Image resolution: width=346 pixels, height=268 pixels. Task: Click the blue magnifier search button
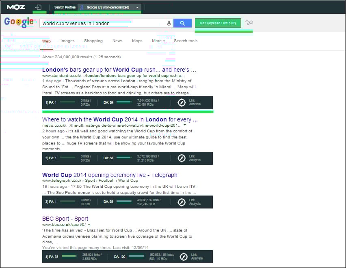click(182, 23)
